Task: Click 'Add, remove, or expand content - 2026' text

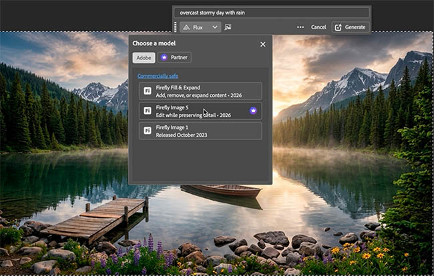Action: [x=199, y=95]
